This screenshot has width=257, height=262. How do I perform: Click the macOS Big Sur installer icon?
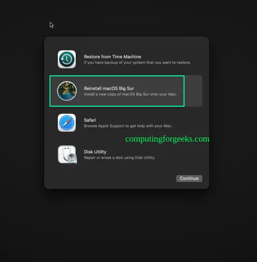point(67,91)
